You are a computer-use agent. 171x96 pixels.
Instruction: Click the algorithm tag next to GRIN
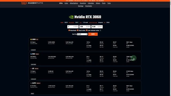pos(37,39)
